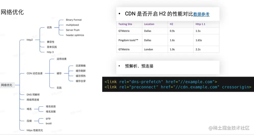
Task: Click the Pingdom tools** cell
Action: 128,40
